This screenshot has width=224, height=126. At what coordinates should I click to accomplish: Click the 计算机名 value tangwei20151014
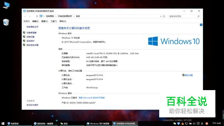coord(94,75)
